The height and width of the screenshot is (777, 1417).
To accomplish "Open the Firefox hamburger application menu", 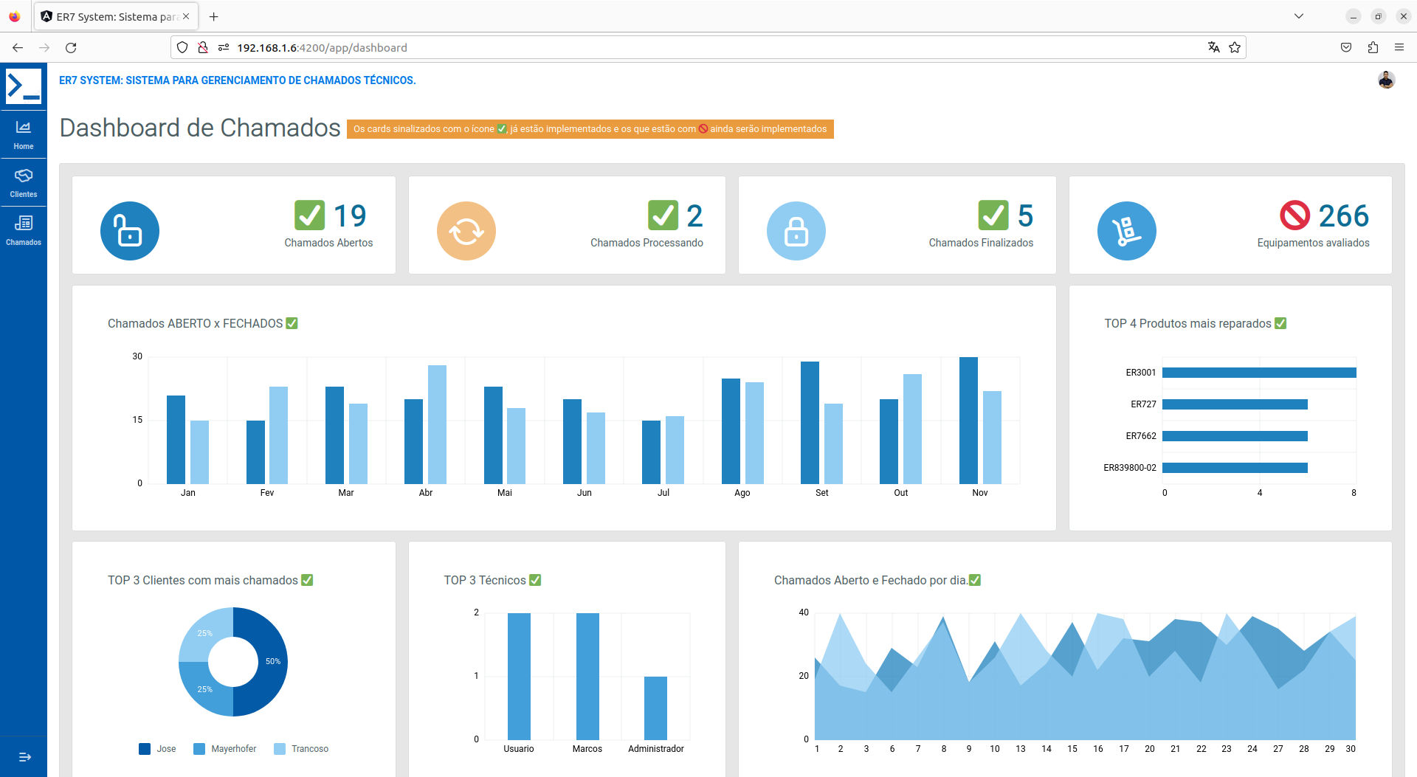I will (x=1399, y=47).
